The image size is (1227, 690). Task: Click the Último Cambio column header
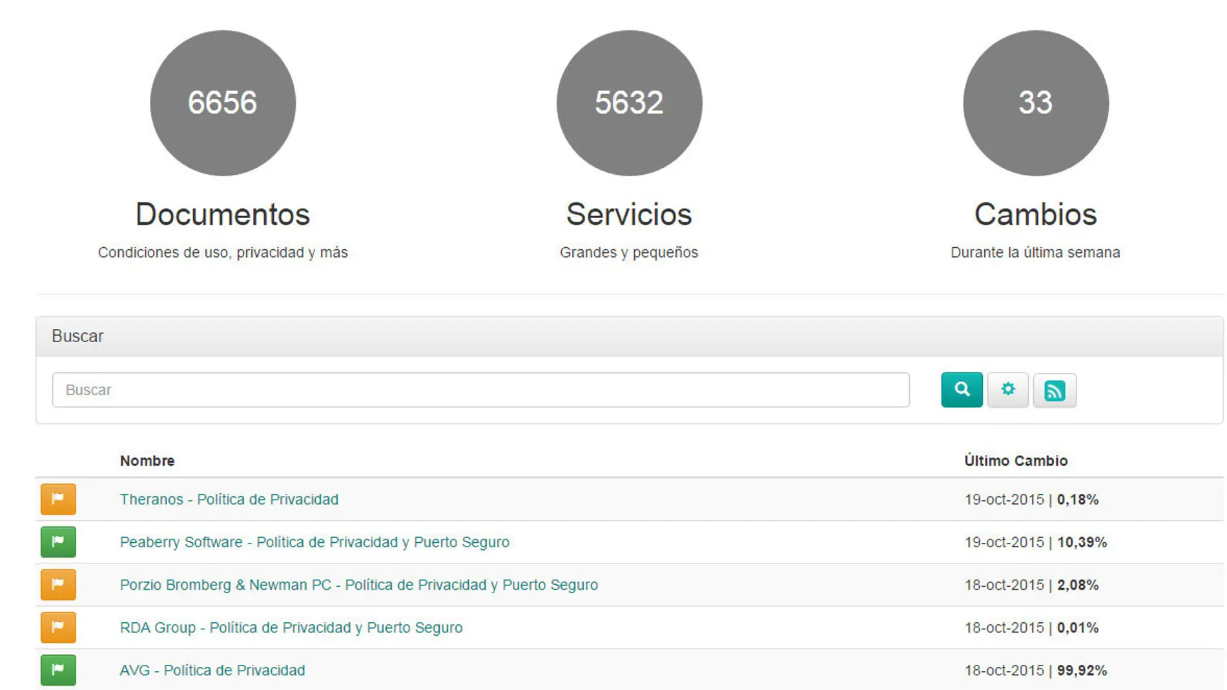coord(1015,461)
